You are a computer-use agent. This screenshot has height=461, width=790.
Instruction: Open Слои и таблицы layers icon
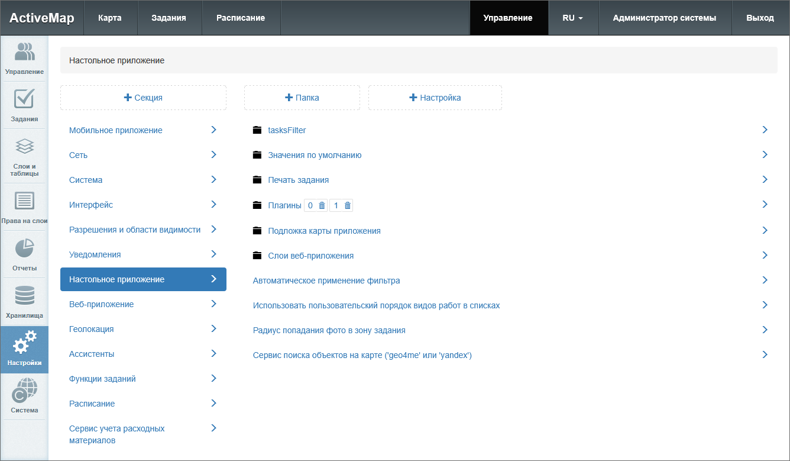tap(24, 147)
